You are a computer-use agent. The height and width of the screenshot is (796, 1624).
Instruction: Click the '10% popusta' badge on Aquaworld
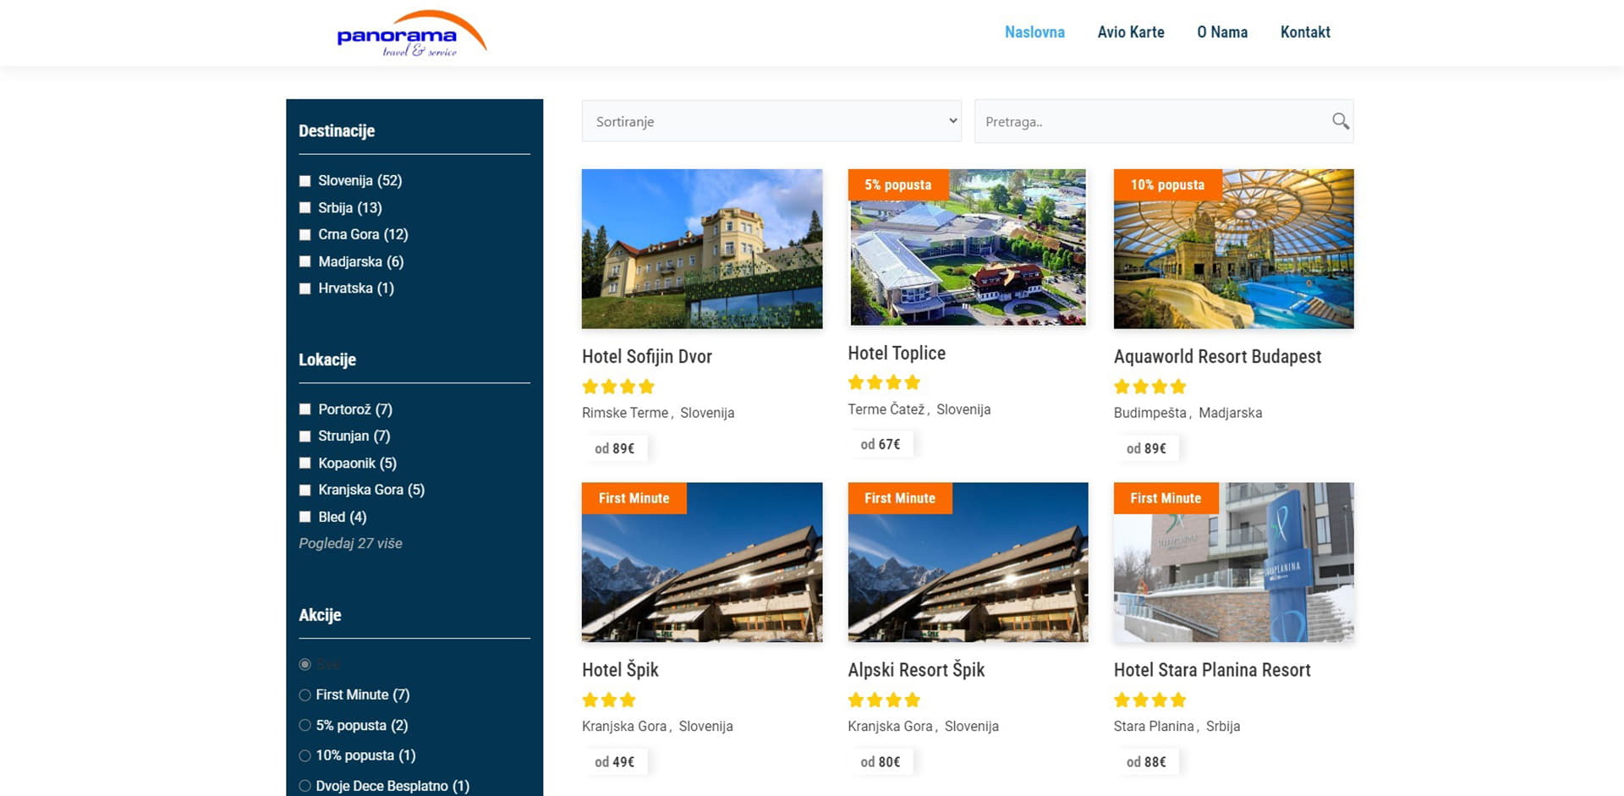tap(1166, 184)
